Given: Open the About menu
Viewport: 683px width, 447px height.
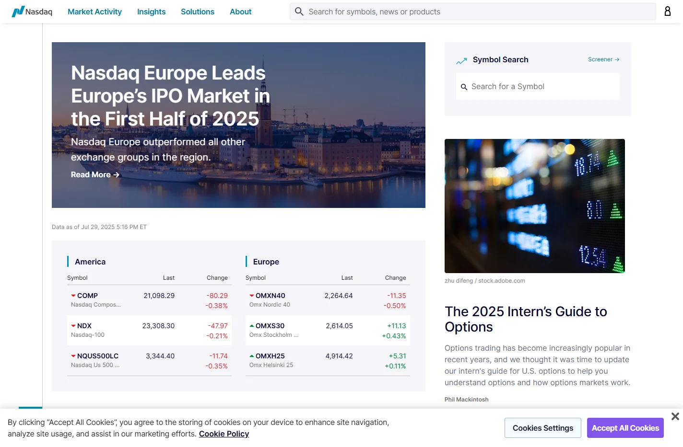Looking at the screenshot, I should (240, 11).
